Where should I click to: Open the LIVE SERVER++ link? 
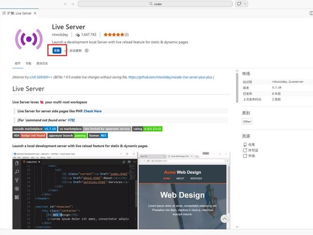click(41, 77)
